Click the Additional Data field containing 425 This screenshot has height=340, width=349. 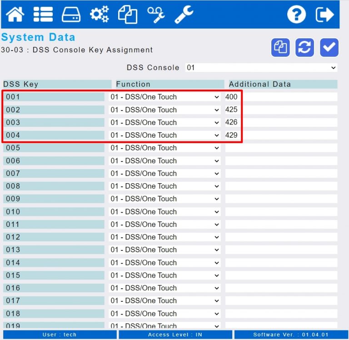(281, 110)
